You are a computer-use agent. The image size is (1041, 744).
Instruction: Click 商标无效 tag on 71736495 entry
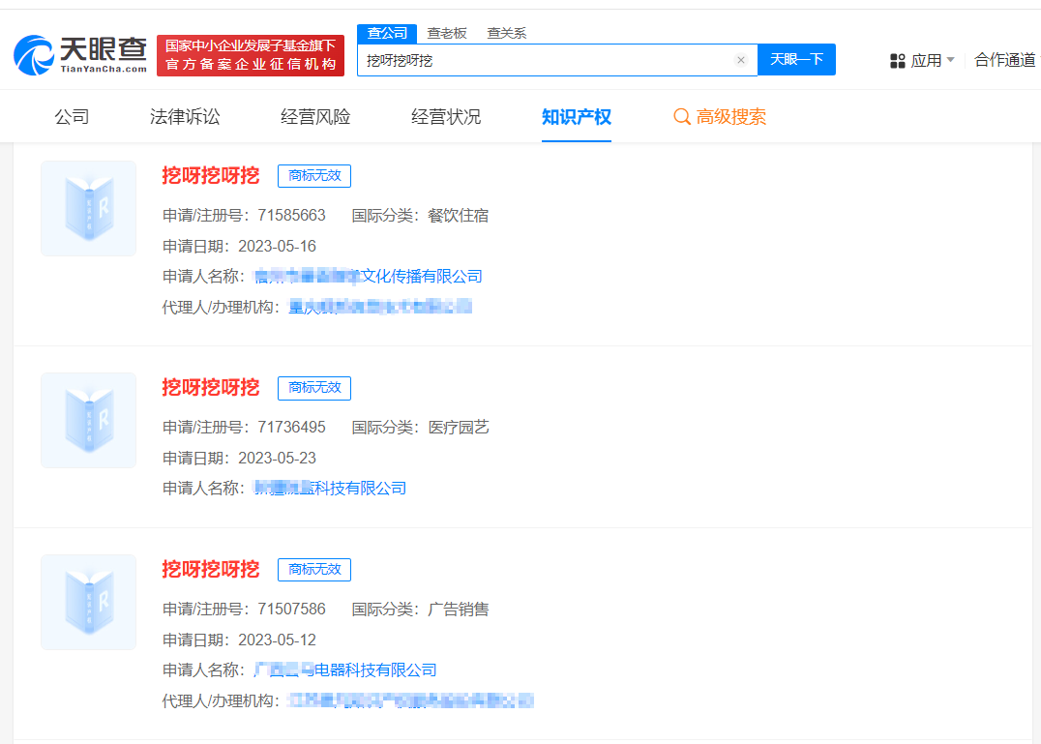coord(314,388)
